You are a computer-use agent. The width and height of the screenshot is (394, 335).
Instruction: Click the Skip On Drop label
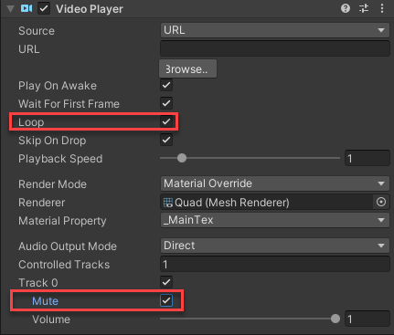[x=52, y=141]
